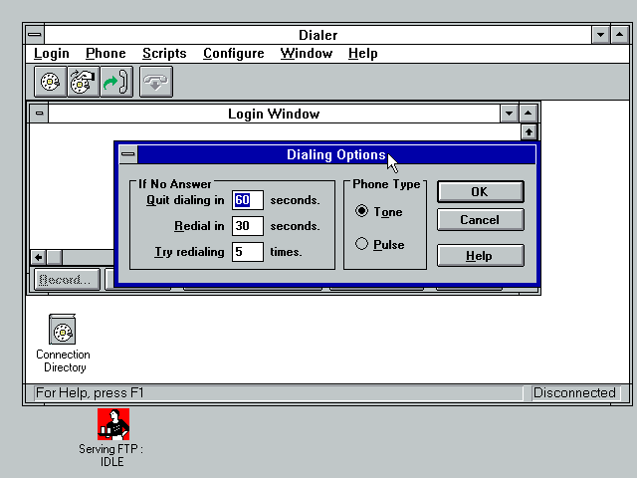
Task: Click the Login Window horizontal scroll thumb
Action: tap(55, 257)
